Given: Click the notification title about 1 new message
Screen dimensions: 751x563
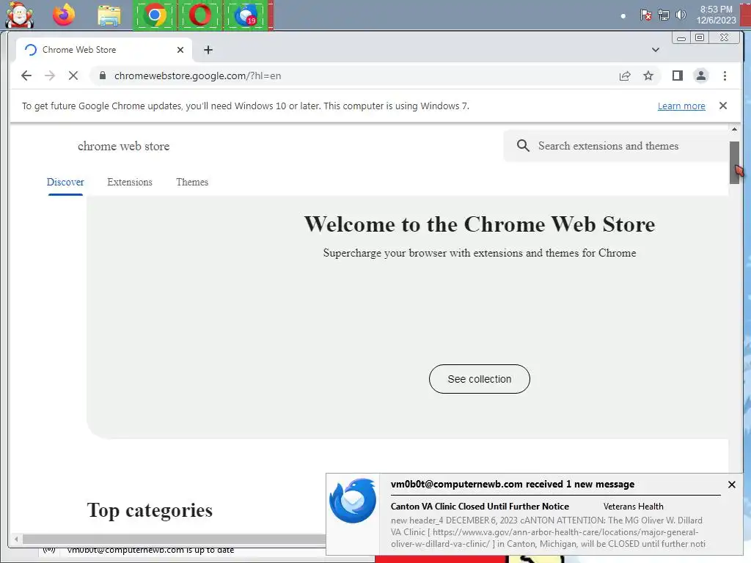Looking at the screenshot, I should 513,484.
